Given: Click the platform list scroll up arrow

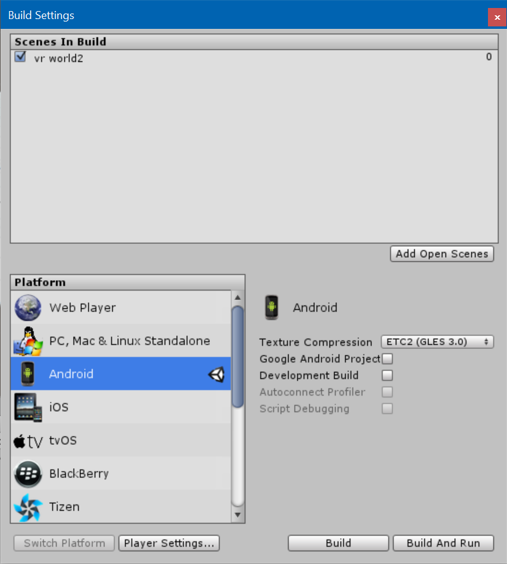Looking at the screenshot, I should click(x=238, y=297).
